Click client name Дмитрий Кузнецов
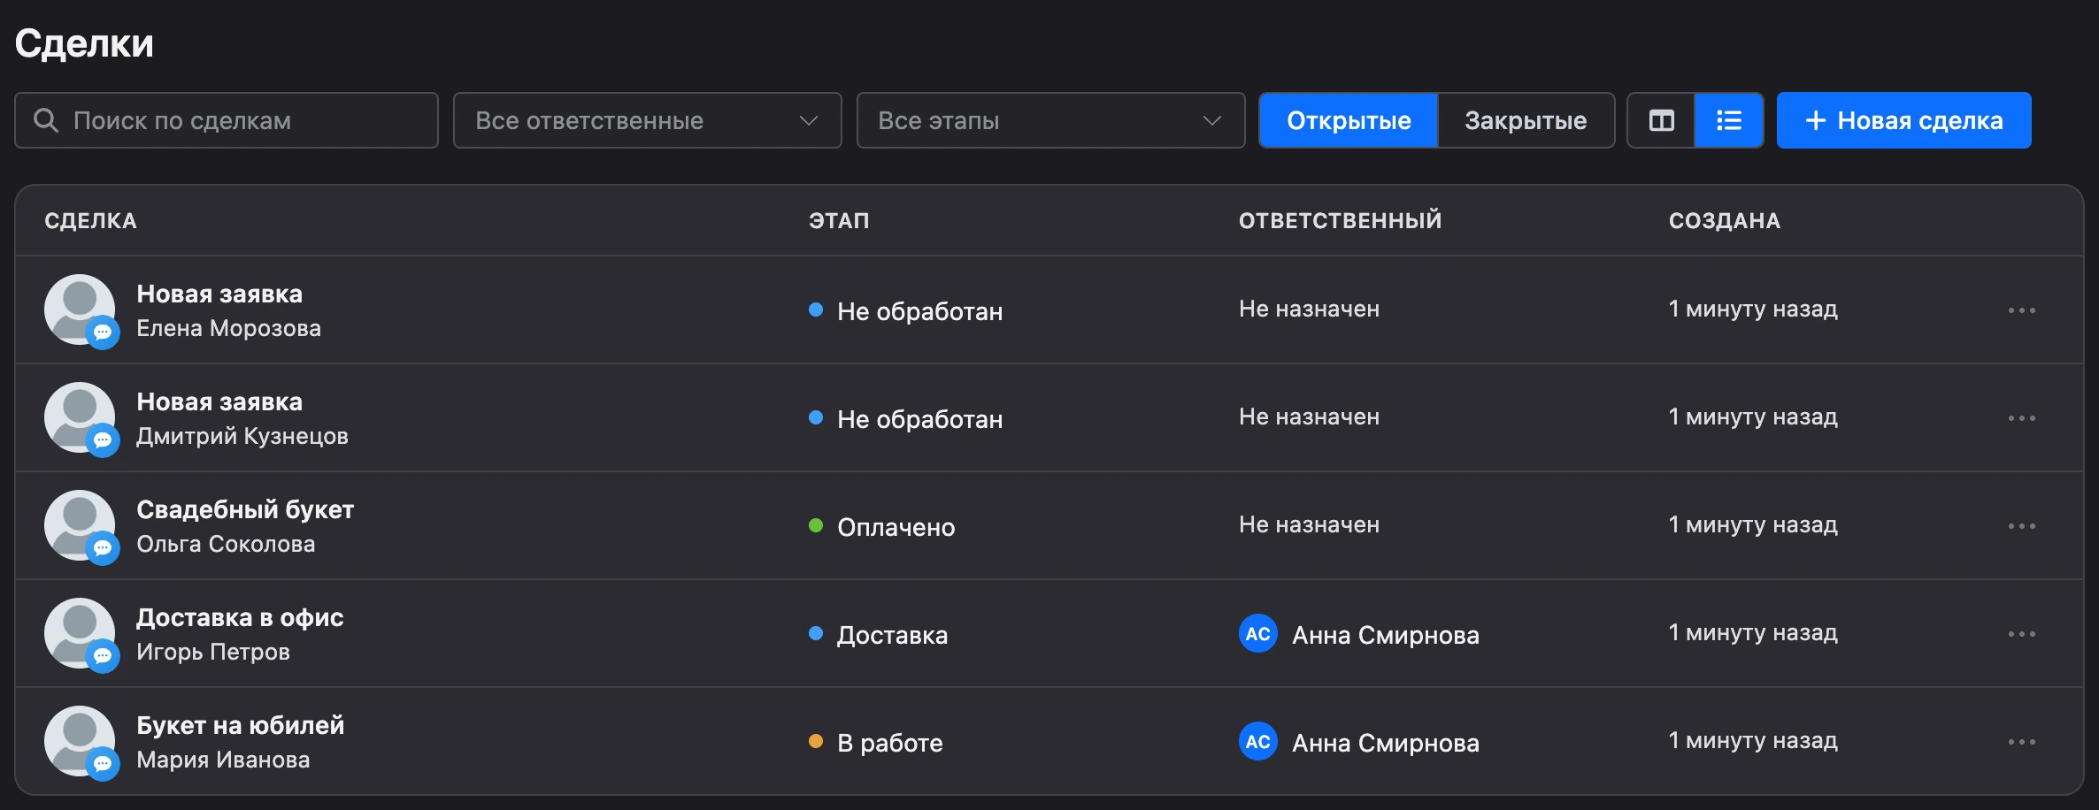This screenshot has width=2099, height=810. [x=242, y=436]
